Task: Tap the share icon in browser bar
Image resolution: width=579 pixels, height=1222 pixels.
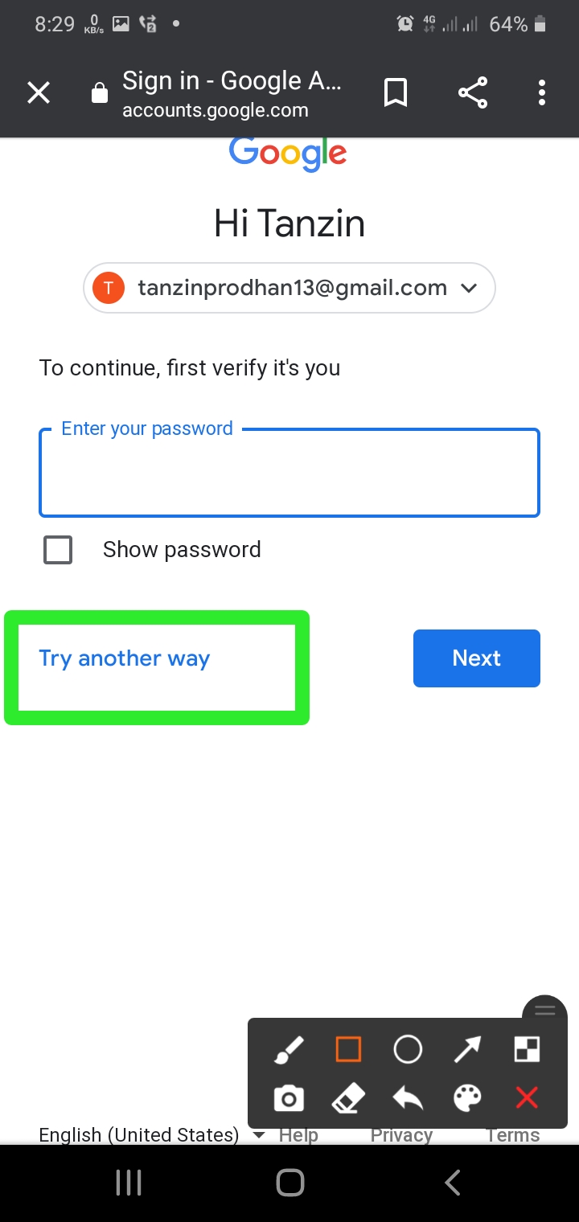Action: [473, 93]
